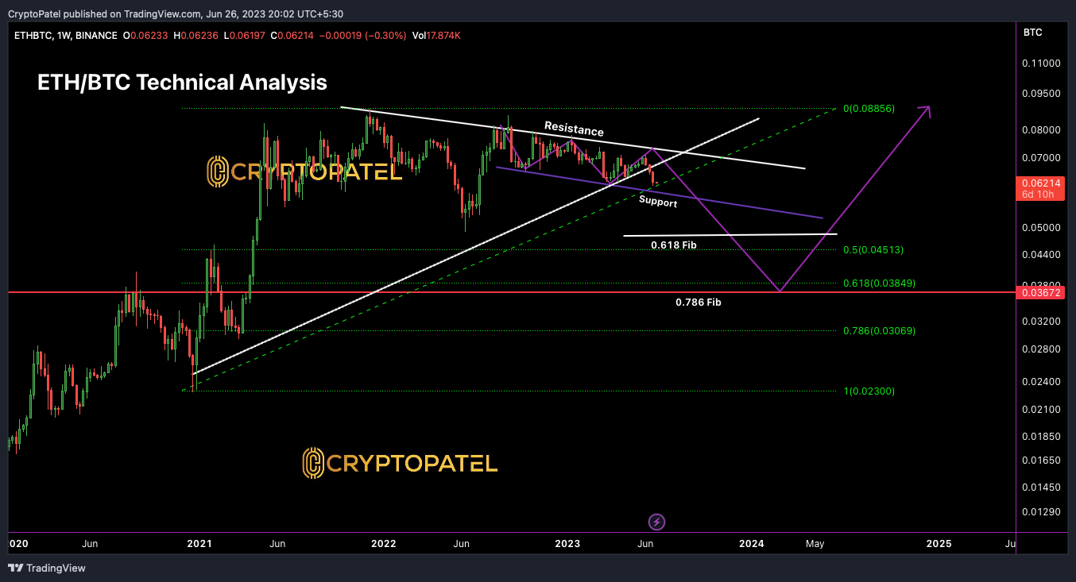This screenshot has width=1076, height=582.
Task: Select the 0(0.08856) Fibonacci level label
Action: pos(869,108)
